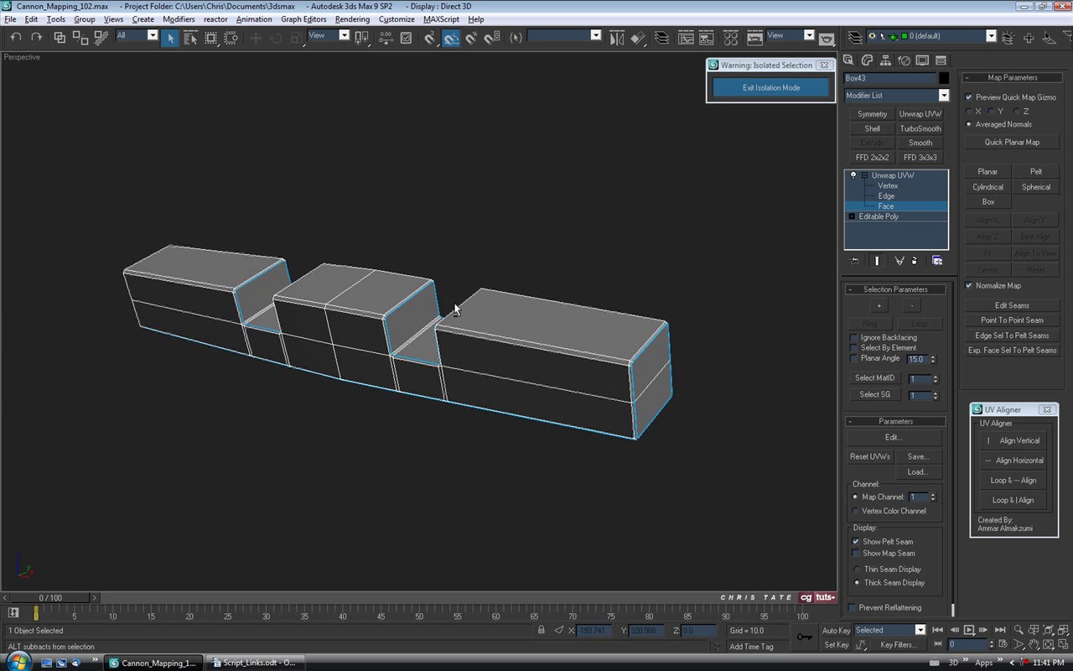Screen dimensions: 1073x671
Task: Click the Redo arrow icon
Action: tap(36, 37)
